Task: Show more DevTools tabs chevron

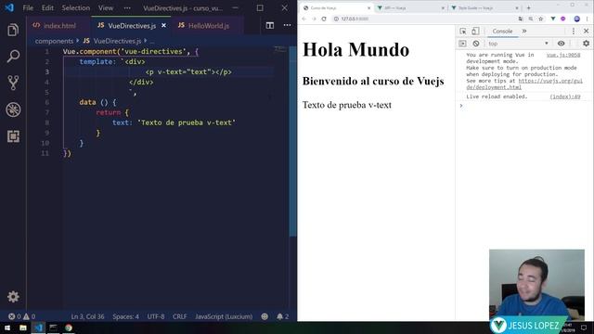Action: pos(524,31)
